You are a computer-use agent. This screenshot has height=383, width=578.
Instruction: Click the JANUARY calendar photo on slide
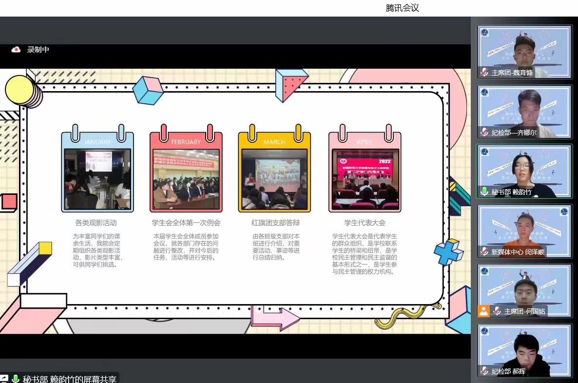tap(97, 179)
